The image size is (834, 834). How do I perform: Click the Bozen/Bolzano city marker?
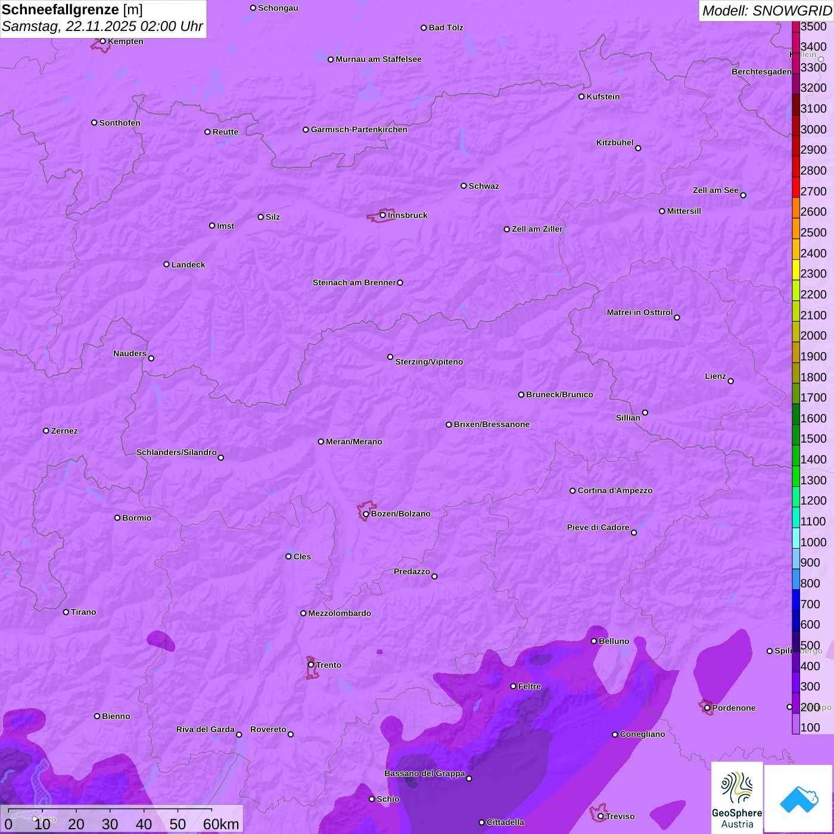click(366, 514)
